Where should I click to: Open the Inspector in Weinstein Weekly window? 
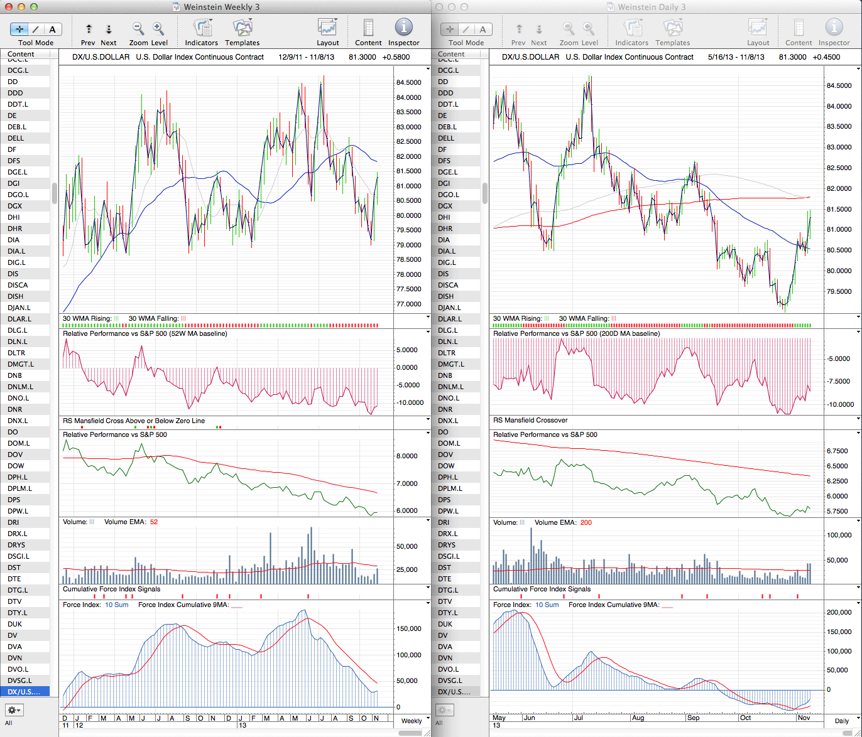[403, 28]
